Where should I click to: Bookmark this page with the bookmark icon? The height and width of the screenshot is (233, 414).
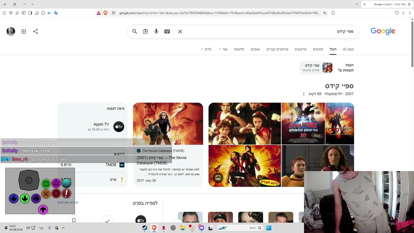[333, 13]
